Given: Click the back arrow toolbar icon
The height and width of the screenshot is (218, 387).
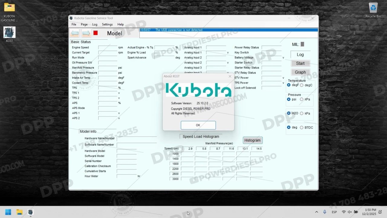Looking at the screenshot, I should click(x=74, y=33).
